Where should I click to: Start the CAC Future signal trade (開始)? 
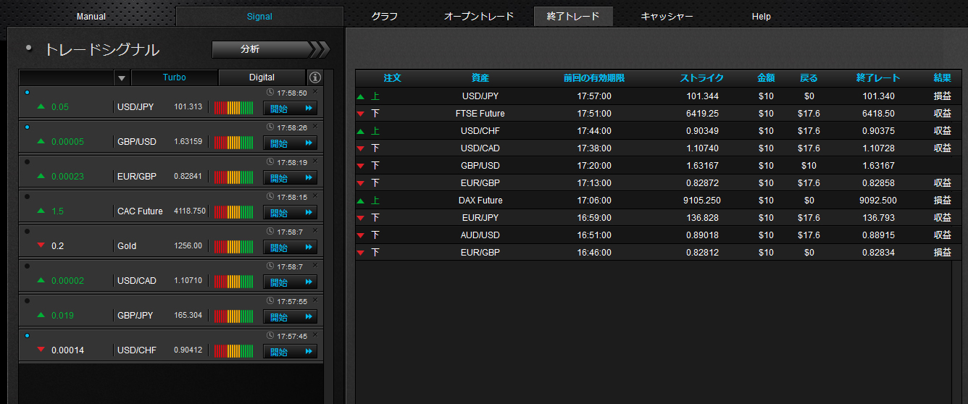[x=290, y=212]
